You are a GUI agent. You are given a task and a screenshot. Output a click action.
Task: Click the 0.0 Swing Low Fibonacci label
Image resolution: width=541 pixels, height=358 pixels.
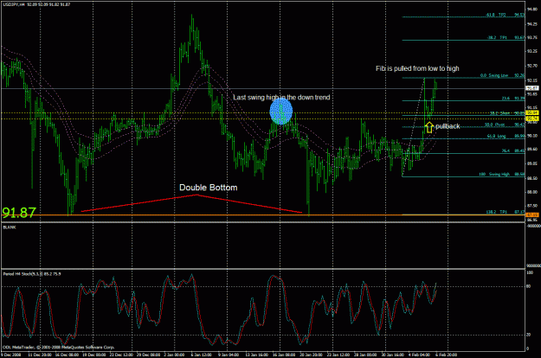(x=502, y=75)
